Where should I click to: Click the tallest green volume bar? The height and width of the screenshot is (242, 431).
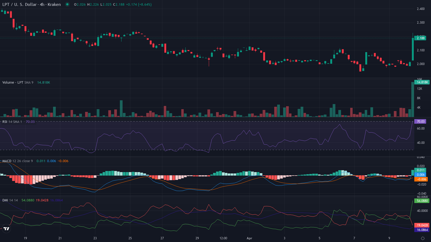pos(412,99)
